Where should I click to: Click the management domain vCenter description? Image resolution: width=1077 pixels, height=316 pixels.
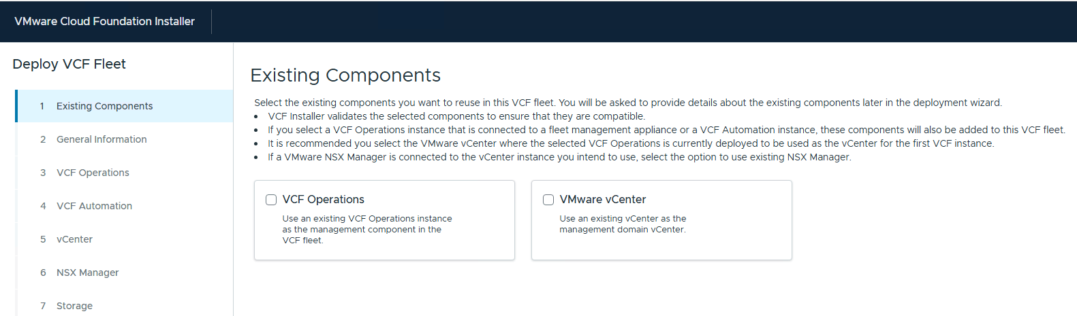click(623, 224)
